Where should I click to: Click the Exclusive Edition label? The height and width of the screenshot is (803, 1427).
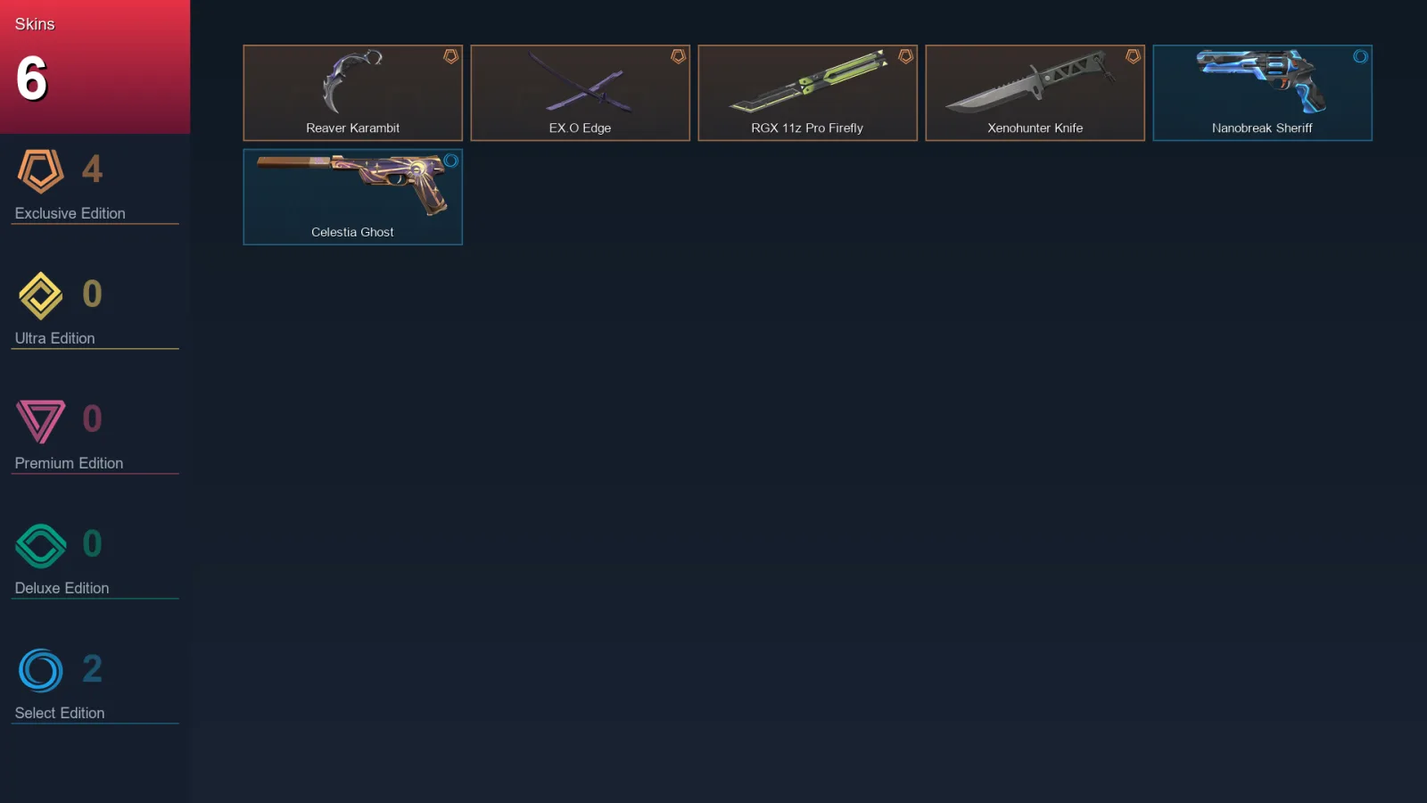coord(70,213)
